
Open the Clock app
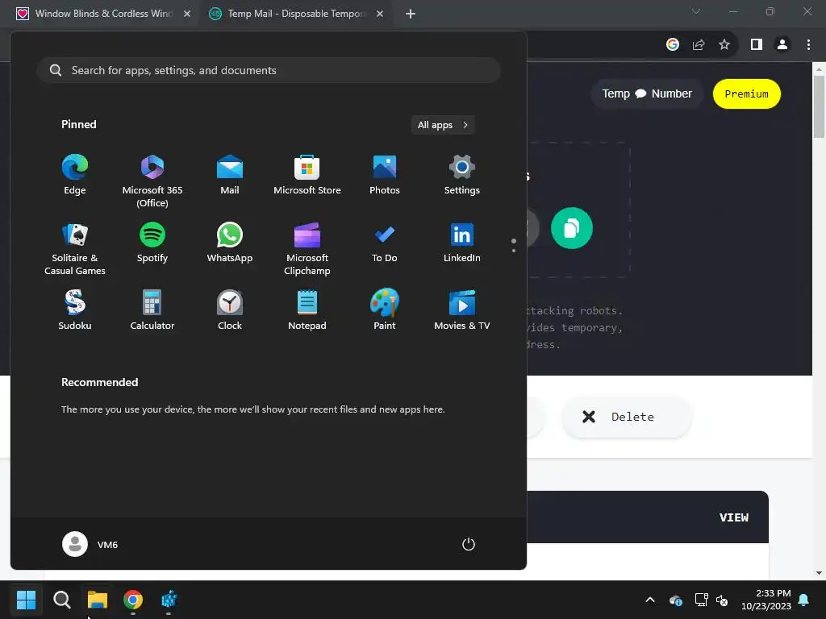230,310
